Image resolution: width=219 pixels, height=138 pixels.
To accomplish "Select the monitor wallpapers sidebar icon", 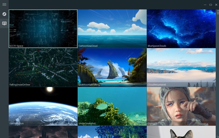I will point(4,24).
